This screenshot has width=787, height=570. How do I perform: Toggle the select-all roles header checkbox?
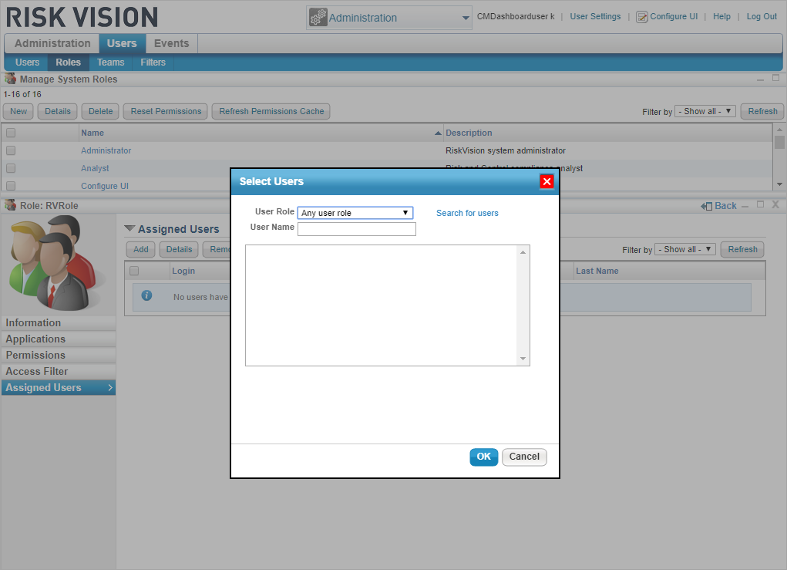point(11,133)
